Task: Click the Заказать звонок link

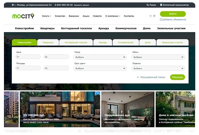Action: coord(81,5)
